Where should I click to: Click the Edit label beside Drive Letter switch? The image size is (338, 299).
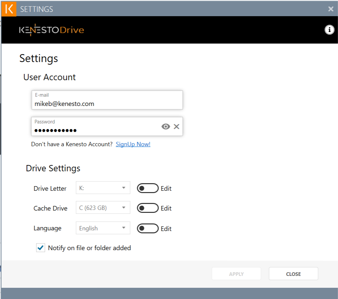166,188
